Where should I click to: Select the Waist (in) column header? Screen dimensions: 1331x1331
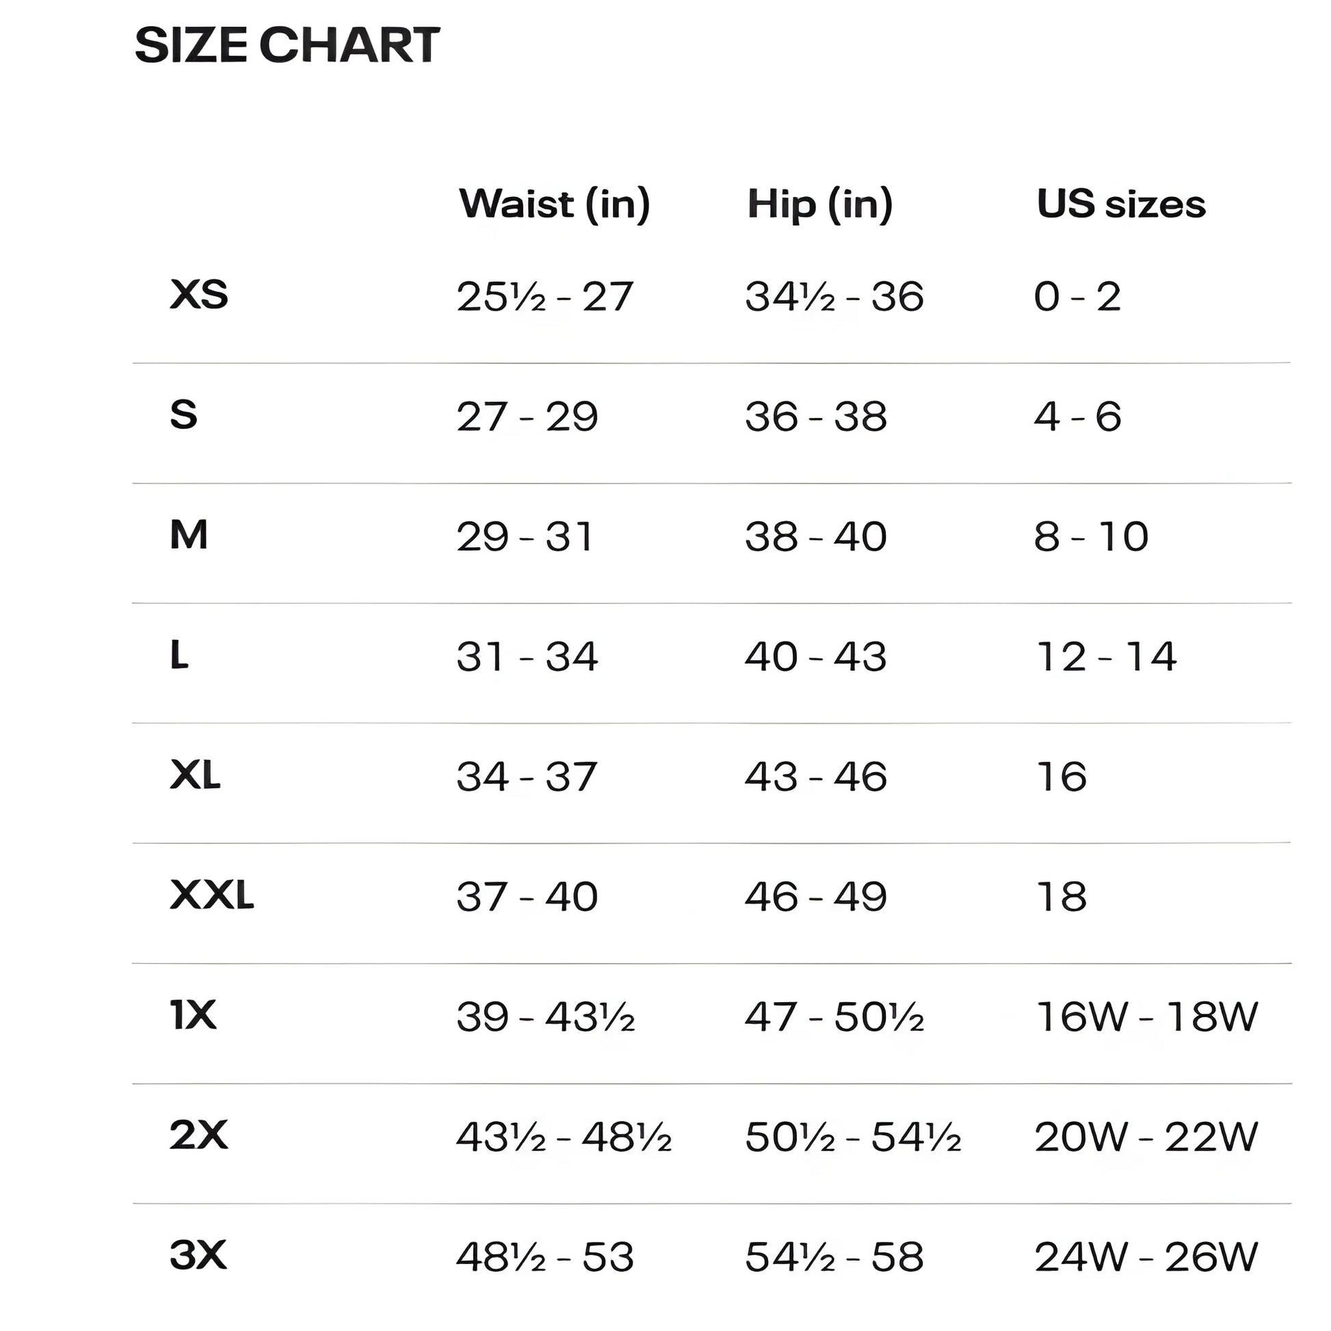555,205
